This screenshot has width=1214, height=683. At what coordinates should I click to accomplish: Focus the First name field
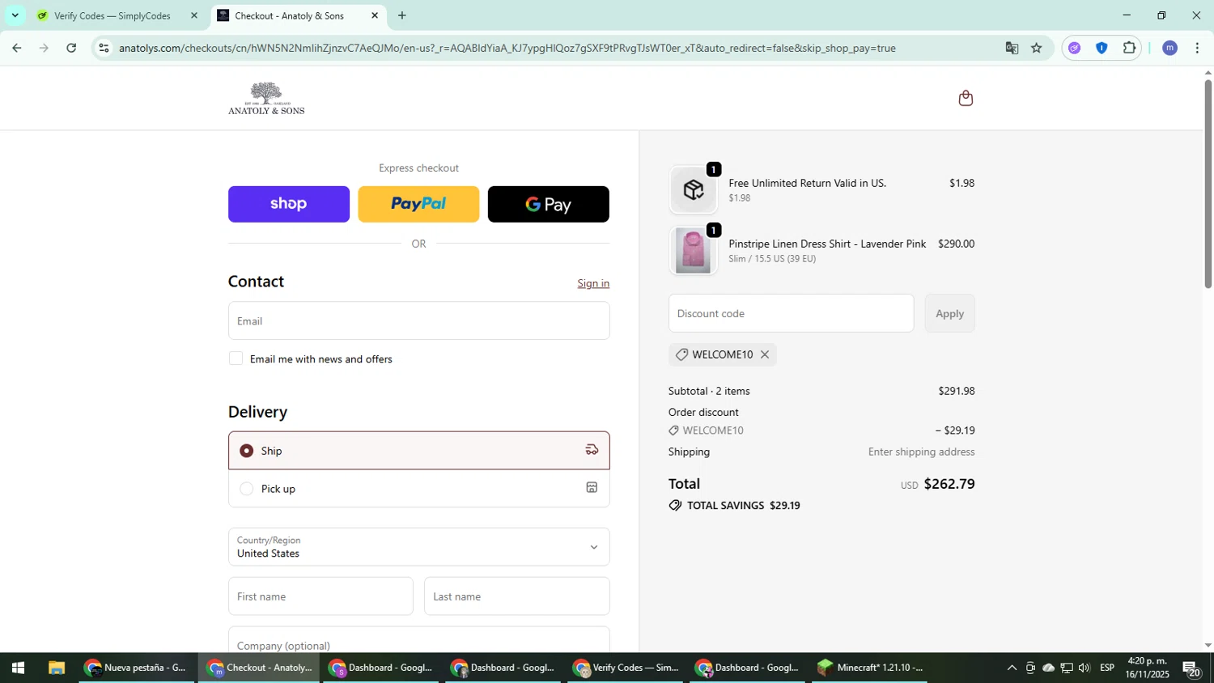click(x=320, y=596)
